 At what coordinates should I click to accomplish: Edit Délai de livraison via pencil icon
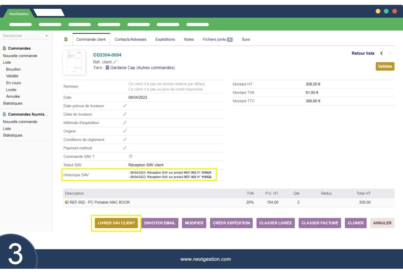tap(125, 114)
